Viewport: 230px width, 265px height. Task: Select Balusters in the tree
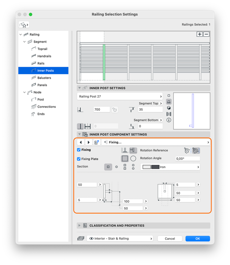[44, 78]
